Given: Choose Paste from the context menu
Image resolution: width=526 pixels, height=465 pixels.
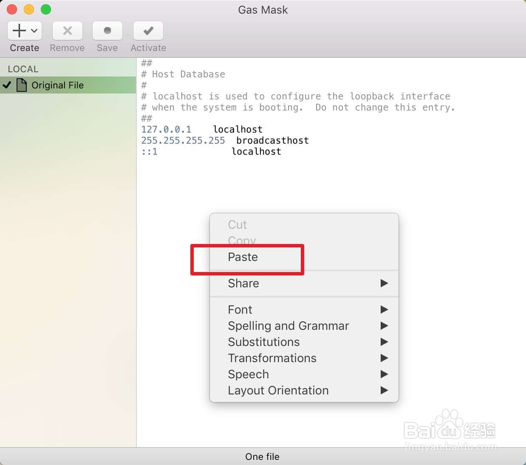Looking at the screenshot, I should point(304,257).
